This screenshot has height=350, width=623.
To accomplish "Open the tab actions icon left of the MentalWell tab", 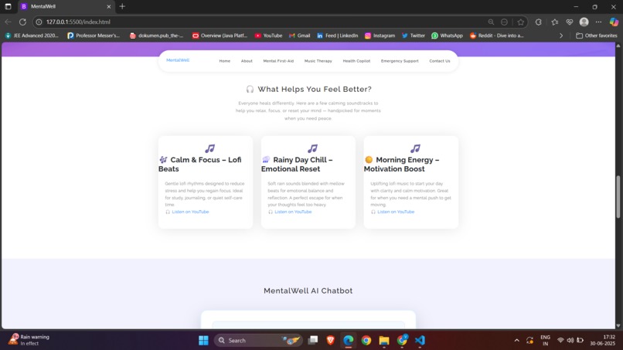I will coord(8,6).
